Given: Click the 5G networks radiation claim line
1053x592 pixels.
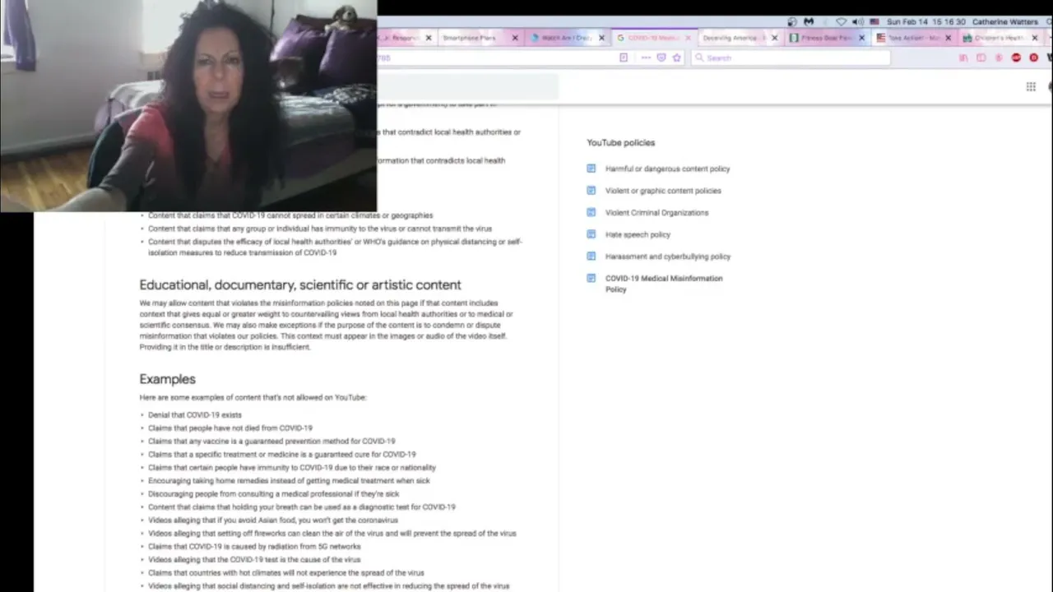Looking at the screenshot, I should (254, 547).
